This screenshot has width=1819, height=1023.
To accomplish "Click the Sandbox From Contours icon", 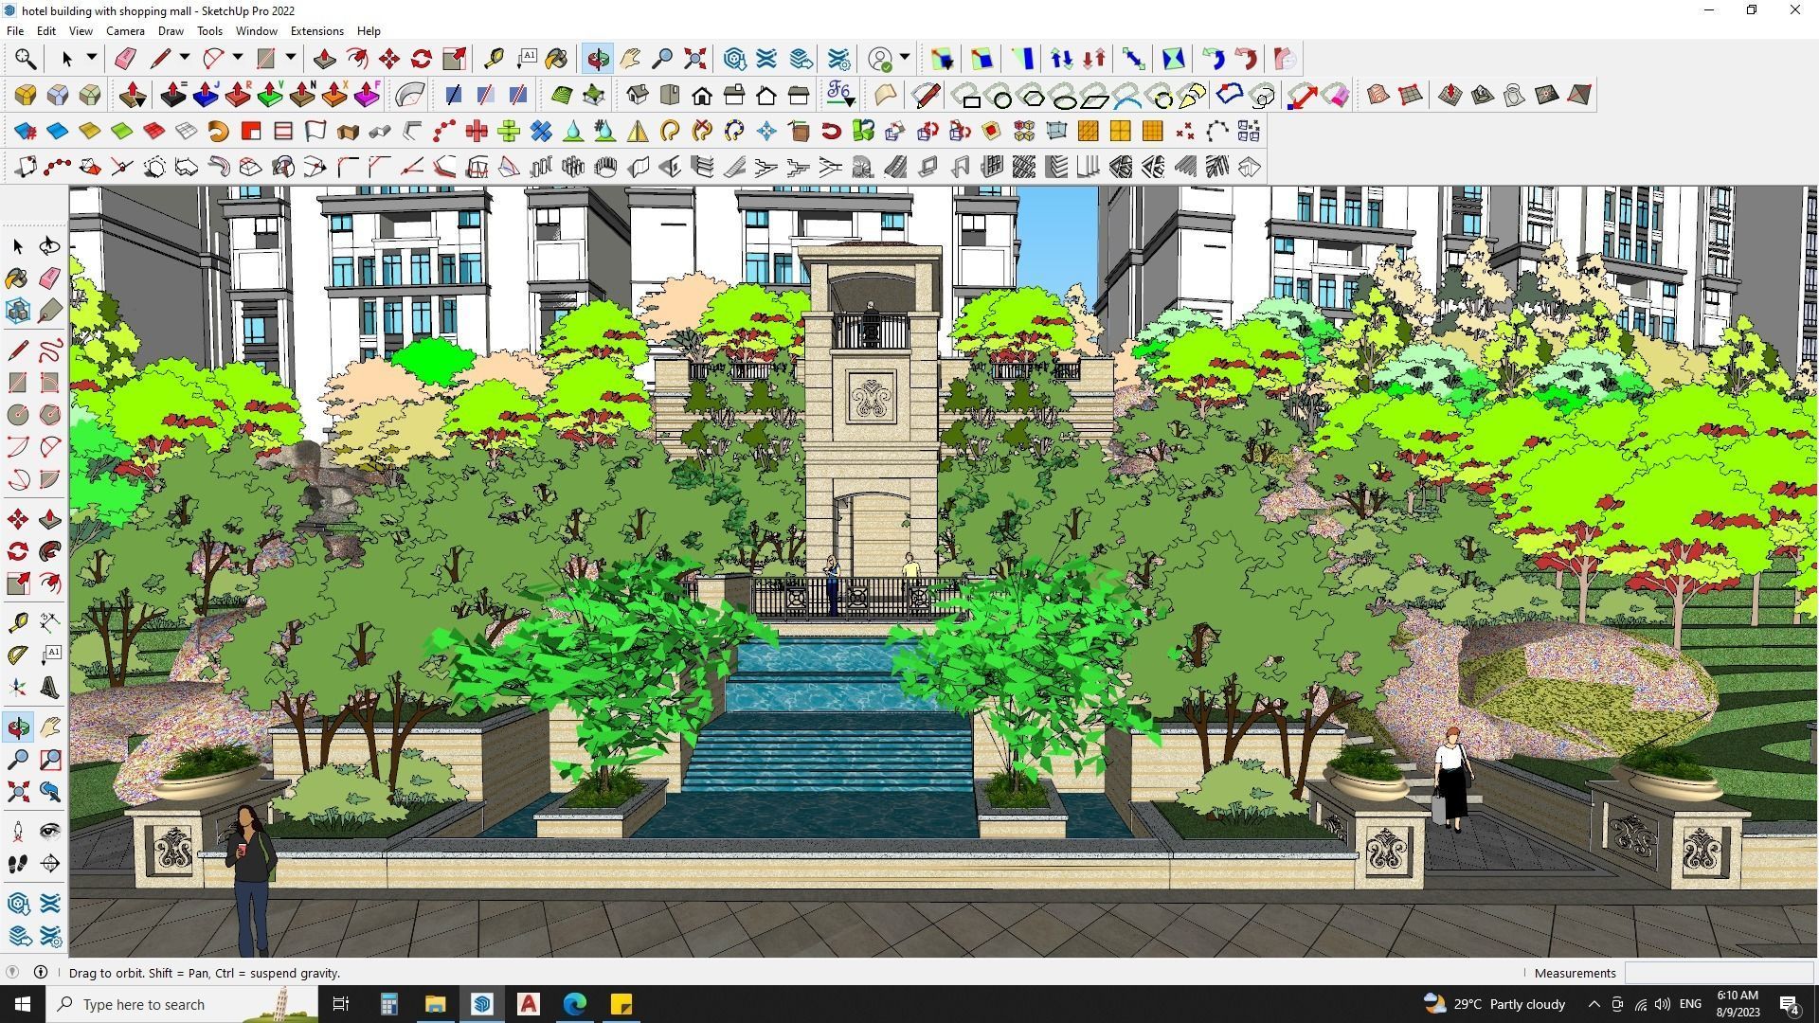I will (x=1378, y=95).
